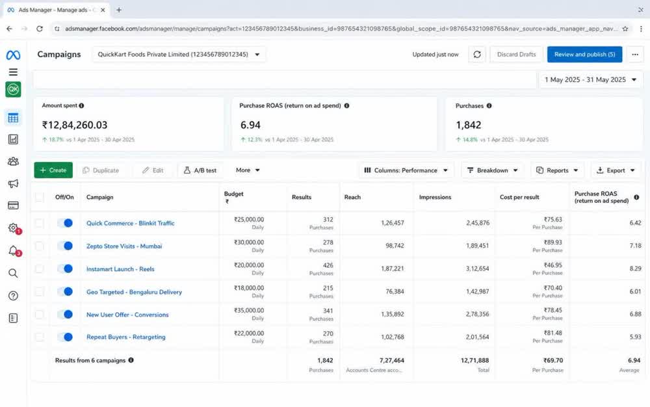This screenshot has width=650, height=407.
Task: Check the Quick Commerce - Blinkit Traffic row checkbox
Action: click(x=40, y=223)
